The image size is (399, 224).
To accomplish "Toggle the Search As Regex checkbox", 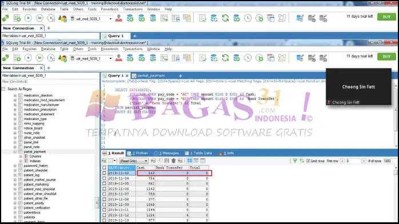I will (3, 89).
